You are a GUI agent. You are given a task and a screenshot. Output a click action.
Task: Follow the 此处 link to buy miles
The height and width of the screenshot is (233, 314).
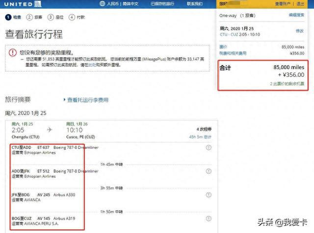pos(92,65)
